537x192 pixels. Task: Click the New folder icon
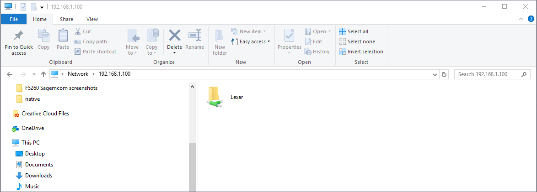pos(220,36)
